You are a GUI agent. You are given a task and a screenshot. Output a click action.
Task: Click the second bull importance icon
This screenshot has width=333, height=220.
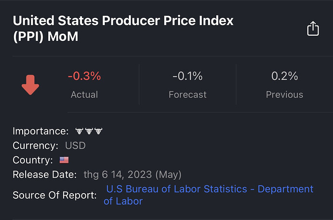pos(89,131)
